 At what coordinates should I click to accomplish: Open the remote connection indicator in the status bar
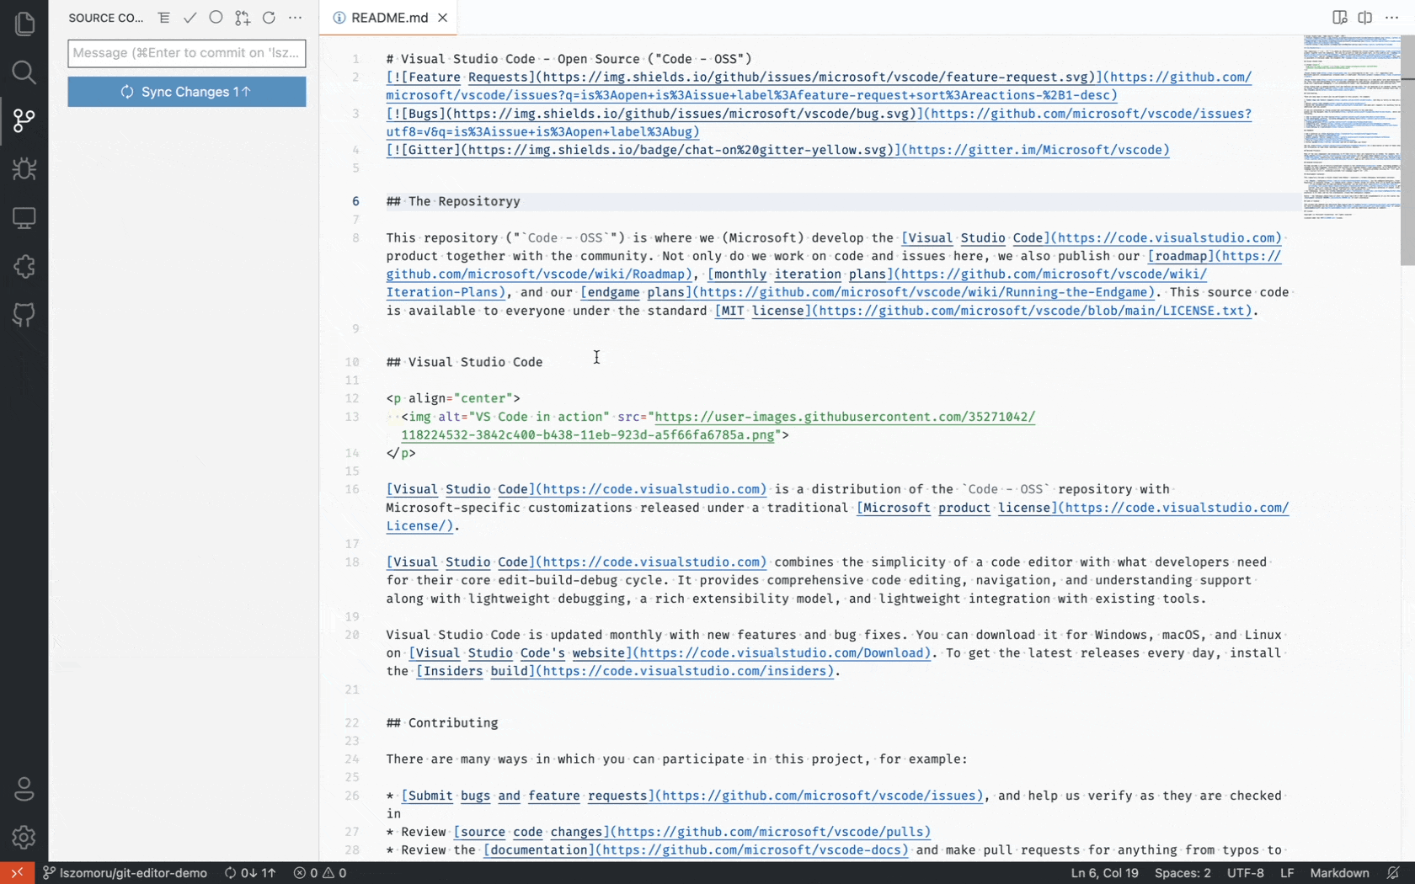point(16,873)
